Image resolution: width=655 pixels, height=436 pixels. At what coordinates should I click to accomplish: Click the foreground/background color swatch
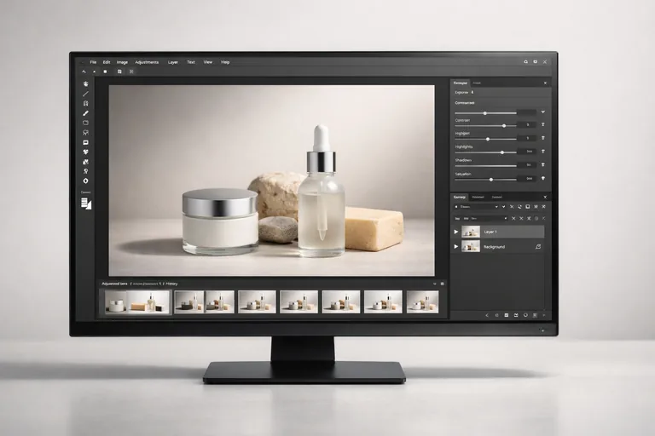[86, 204]
